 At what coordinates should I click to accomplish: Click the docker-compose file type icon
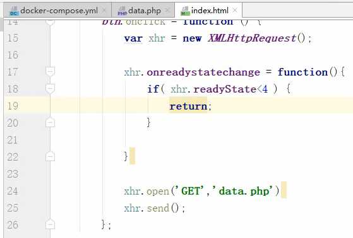(13, 11)
